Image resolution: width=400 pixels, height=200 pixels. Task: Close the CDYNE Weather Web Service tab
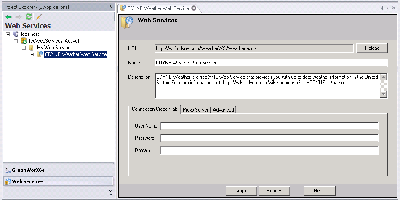193,8
